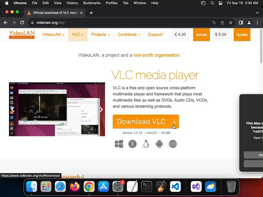263x197 pixels.
Task: Open the Edit menu in the menu bar
Action: coord(45,3)
